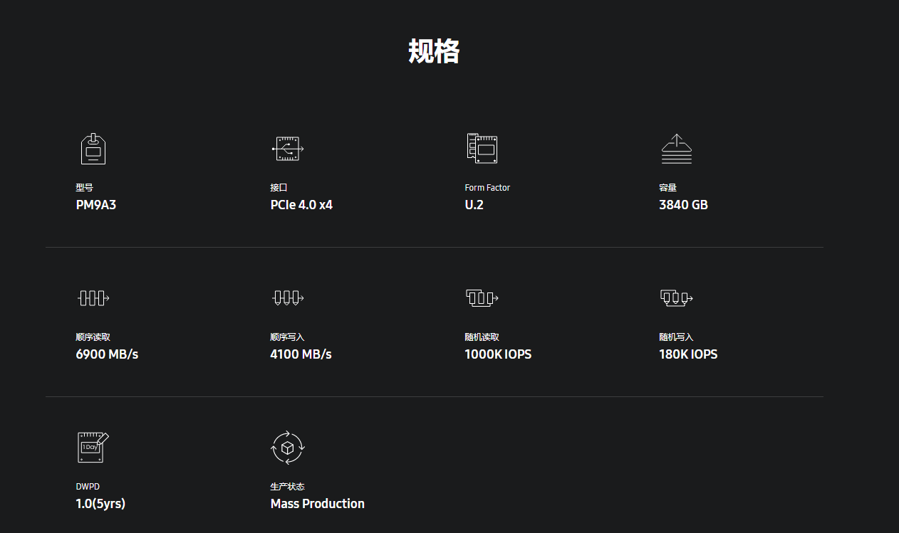899x533 pixels.
Task: Click the 顺序写入 label
Action: (287, 337)
